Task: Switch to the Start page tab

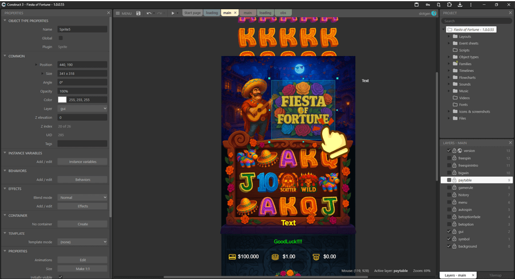Action: pos(192,13)
